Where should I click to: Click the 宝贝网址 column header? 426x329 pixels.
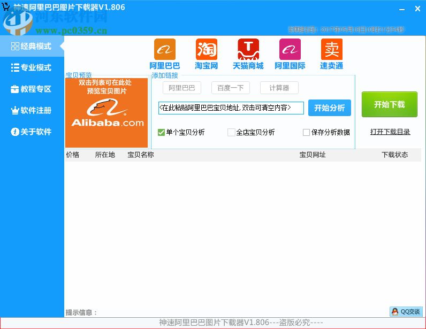click(x=313, y=155)
